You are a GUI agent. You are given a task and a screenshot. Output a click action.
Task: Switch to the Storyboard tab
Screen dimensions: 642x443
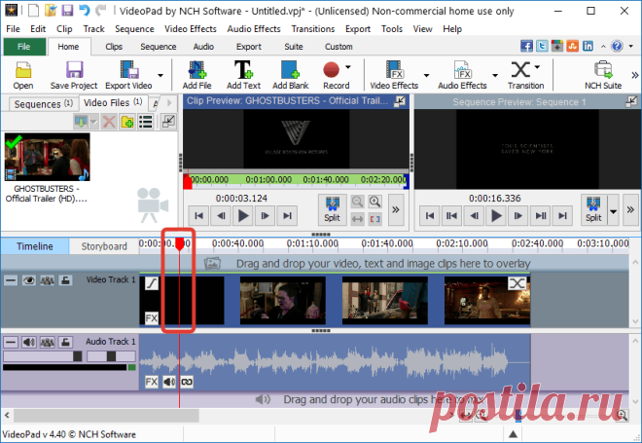point(104,246)
